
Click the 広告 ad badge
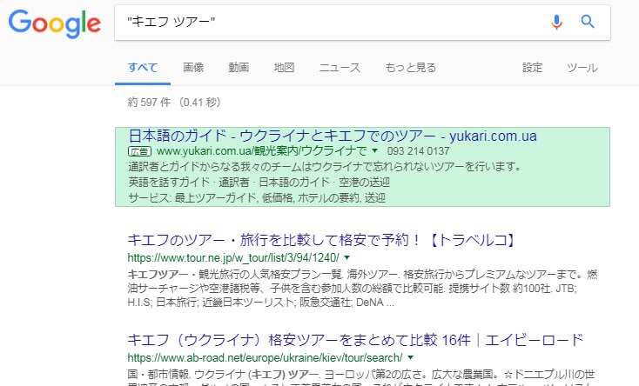139,151
